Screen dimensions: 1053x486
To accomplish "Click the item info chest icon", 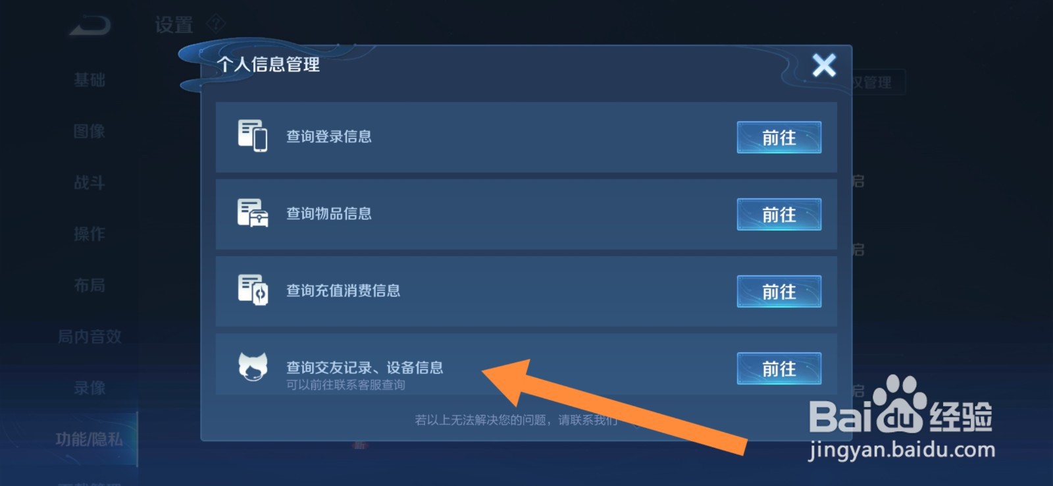I will click(253, 213).
